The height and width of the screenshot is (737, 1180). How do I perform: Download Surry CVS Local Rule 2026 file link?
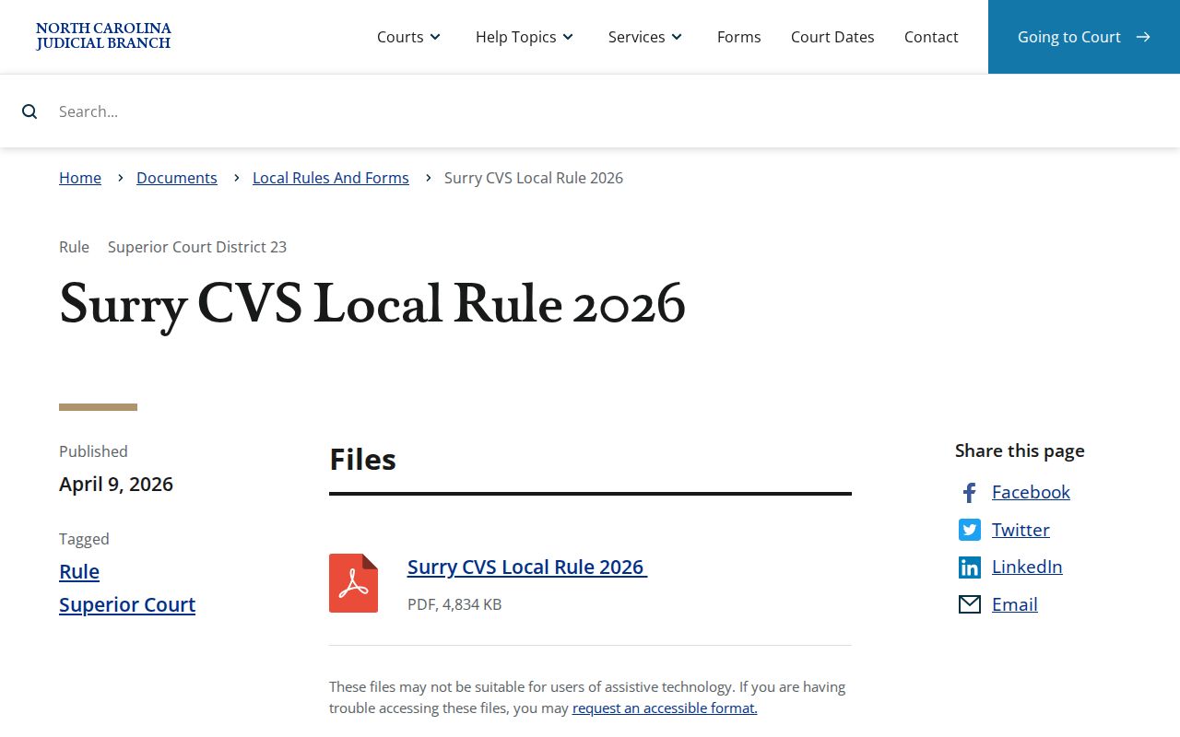tap(527, 567)
